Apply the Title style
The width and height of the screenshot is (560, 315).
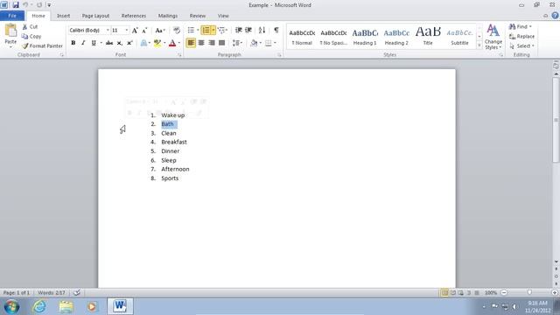pyautogui.click(x=428, y=37)
